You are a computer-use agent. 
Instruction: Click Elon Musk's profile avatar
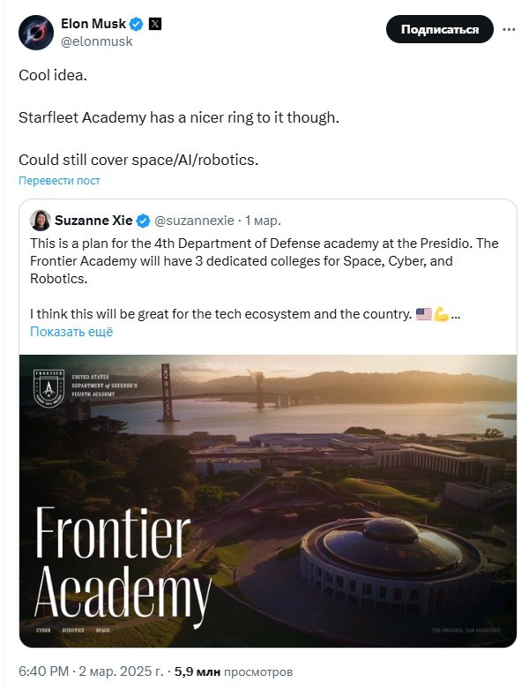38,32
